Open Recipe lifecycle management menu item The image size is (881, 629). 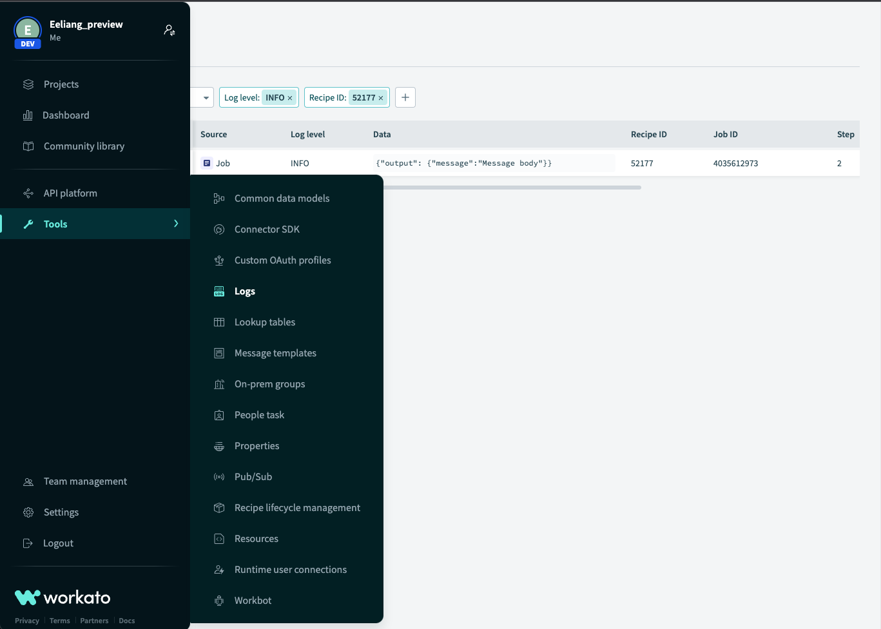click(297, 508)
